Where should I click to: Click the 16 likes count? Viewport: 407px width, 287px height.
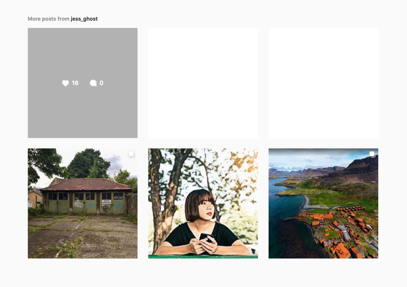pyautogui.click(x=75, y=83)
